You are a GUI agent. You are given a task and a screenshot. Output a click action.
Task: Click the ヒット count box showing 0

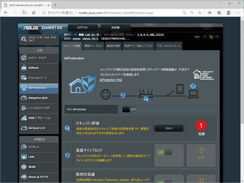pos(201,156)
